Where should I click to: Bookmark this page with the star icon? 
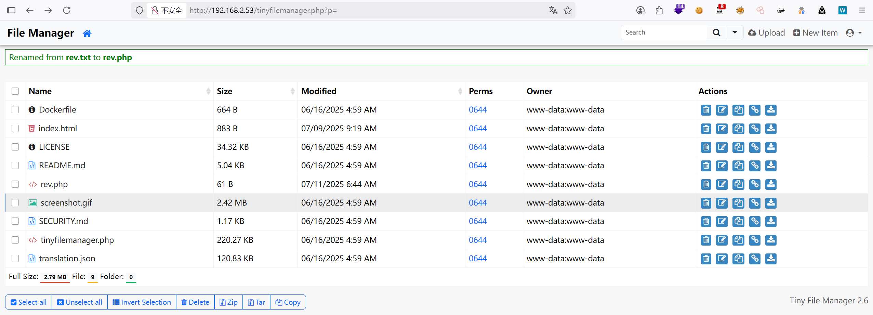tap(568, 11)
